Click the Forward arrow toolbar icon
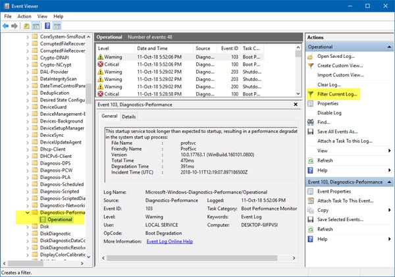The height and width of the screenshot is (277, 395). coord(14,26)
